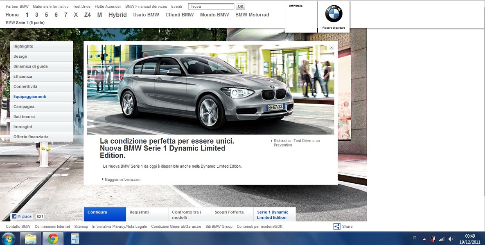Screen dimensions: 485x245
Task: Open the BMW Financial Services link
Action: point(146,7)
